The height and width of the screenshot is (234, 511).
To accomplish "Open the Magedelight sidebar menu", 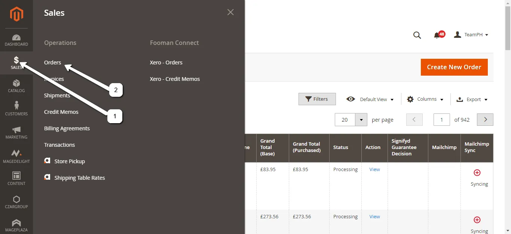I will [x=16, y=156].
